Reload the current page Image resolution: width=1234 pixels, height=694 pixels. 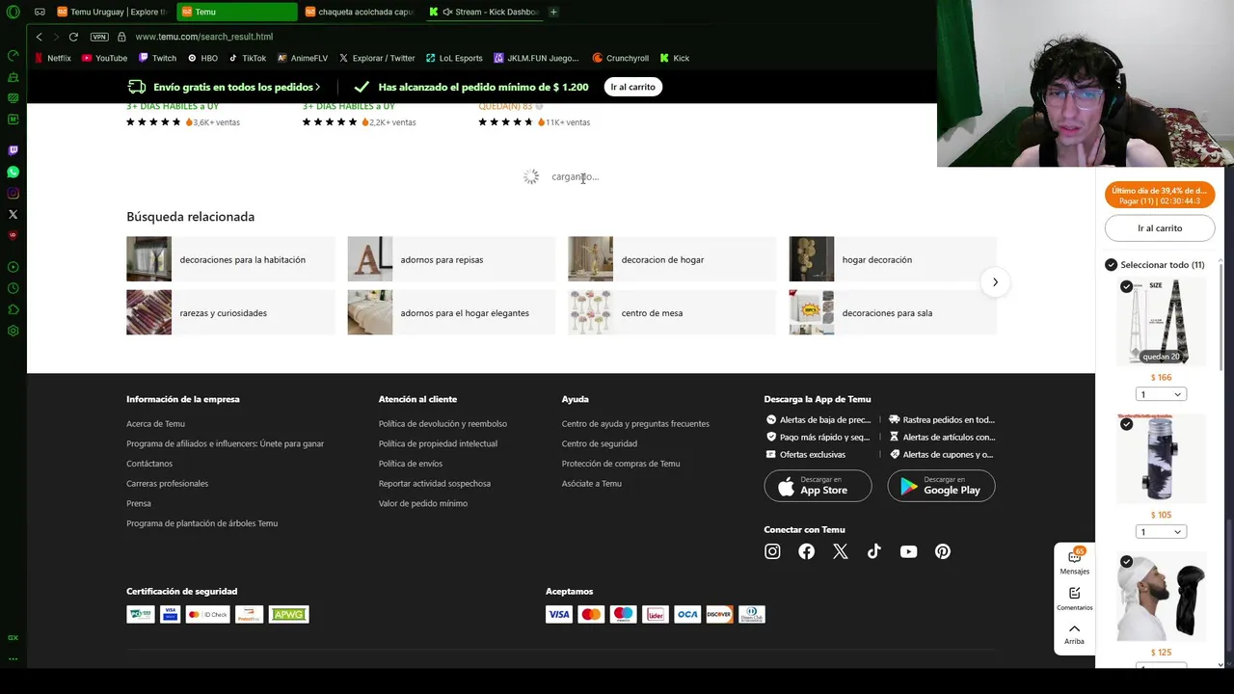pos(73,37)
